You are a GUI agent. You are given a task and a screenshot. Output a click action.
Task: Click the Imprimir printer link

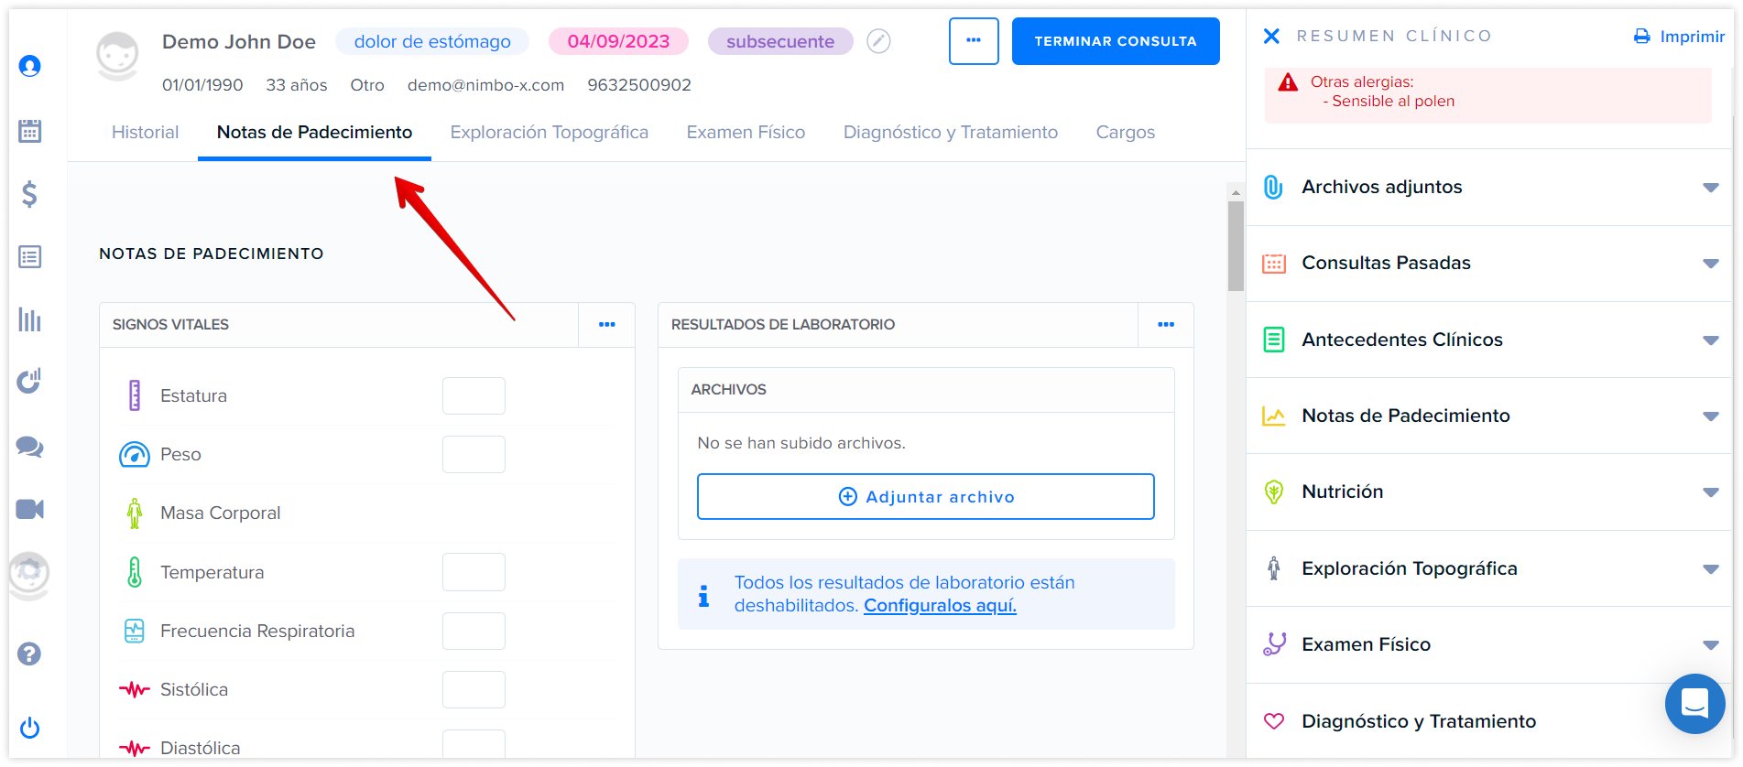tap(1679, 37)
